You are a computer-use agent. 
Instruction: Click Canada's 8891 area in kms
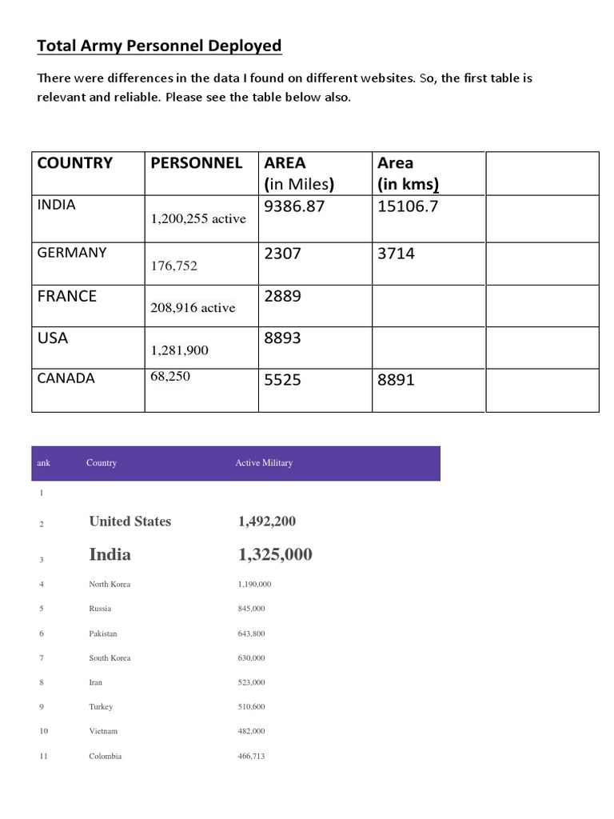point(397,380)
